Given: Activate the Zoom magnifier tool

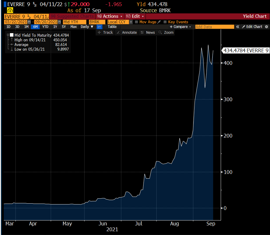Looking at the screenshot, I should point(166,33).
